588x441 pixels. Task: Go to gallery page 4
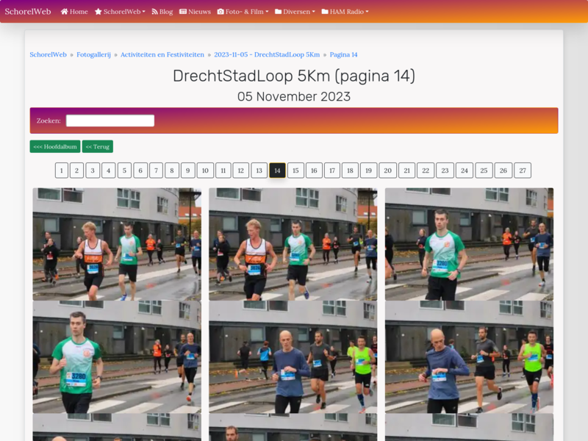[x=108, y=171]
